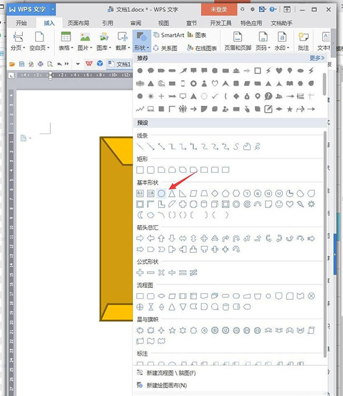Viewport: 343px width, 396px height.
Task: Switch to the 引用 tab
Action: tap(107, 23)
